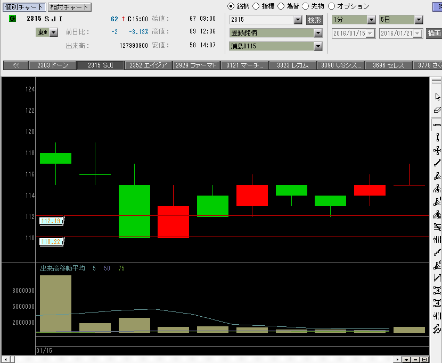Click the 相対チャート button
This screenshot has height=363, width=442.
(69, 7)
